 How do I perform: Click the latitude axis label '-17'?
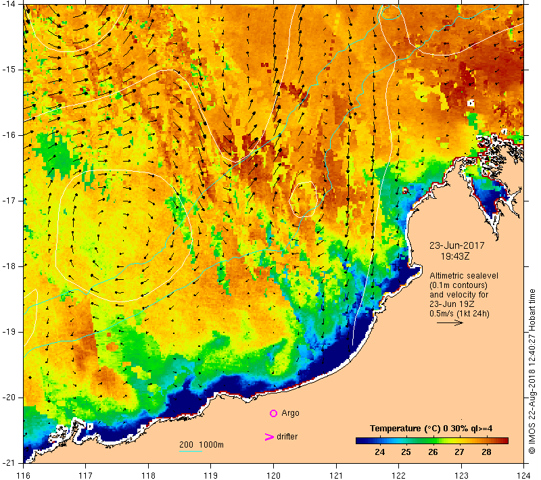coord(8,201)
